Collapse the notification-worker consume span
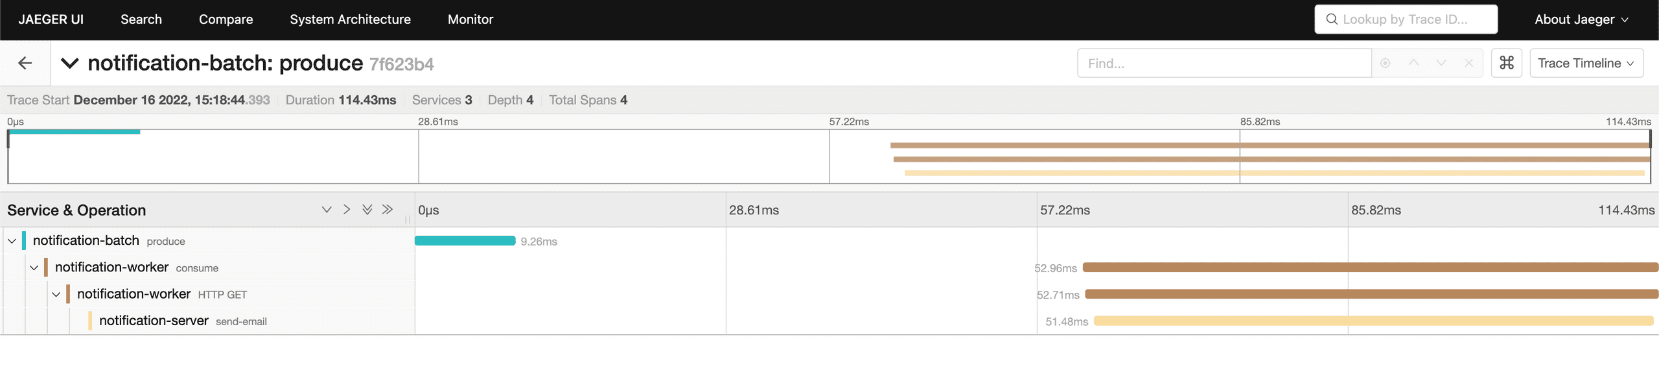This screenshot has height=377, width=1659. coord(34,268)
